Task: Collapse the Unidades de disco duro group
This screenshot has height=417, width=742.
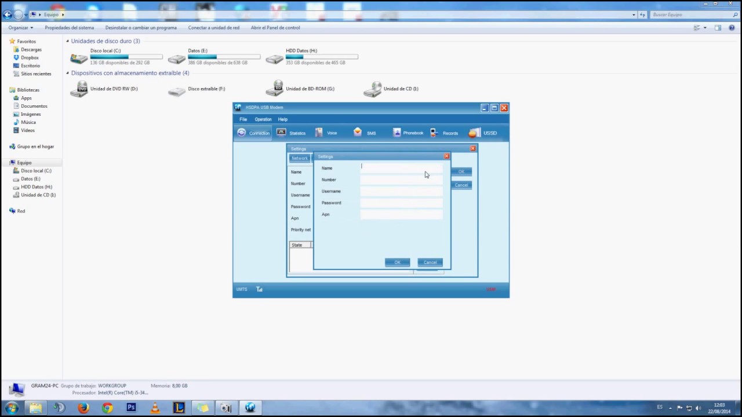Action: click(67, 41)
